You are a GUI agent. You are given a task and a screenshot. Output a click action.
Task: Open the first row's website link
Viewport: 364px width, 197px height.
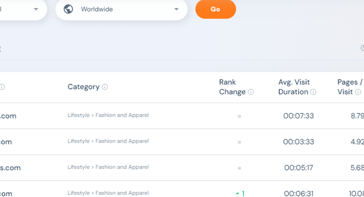pos(8,116)
